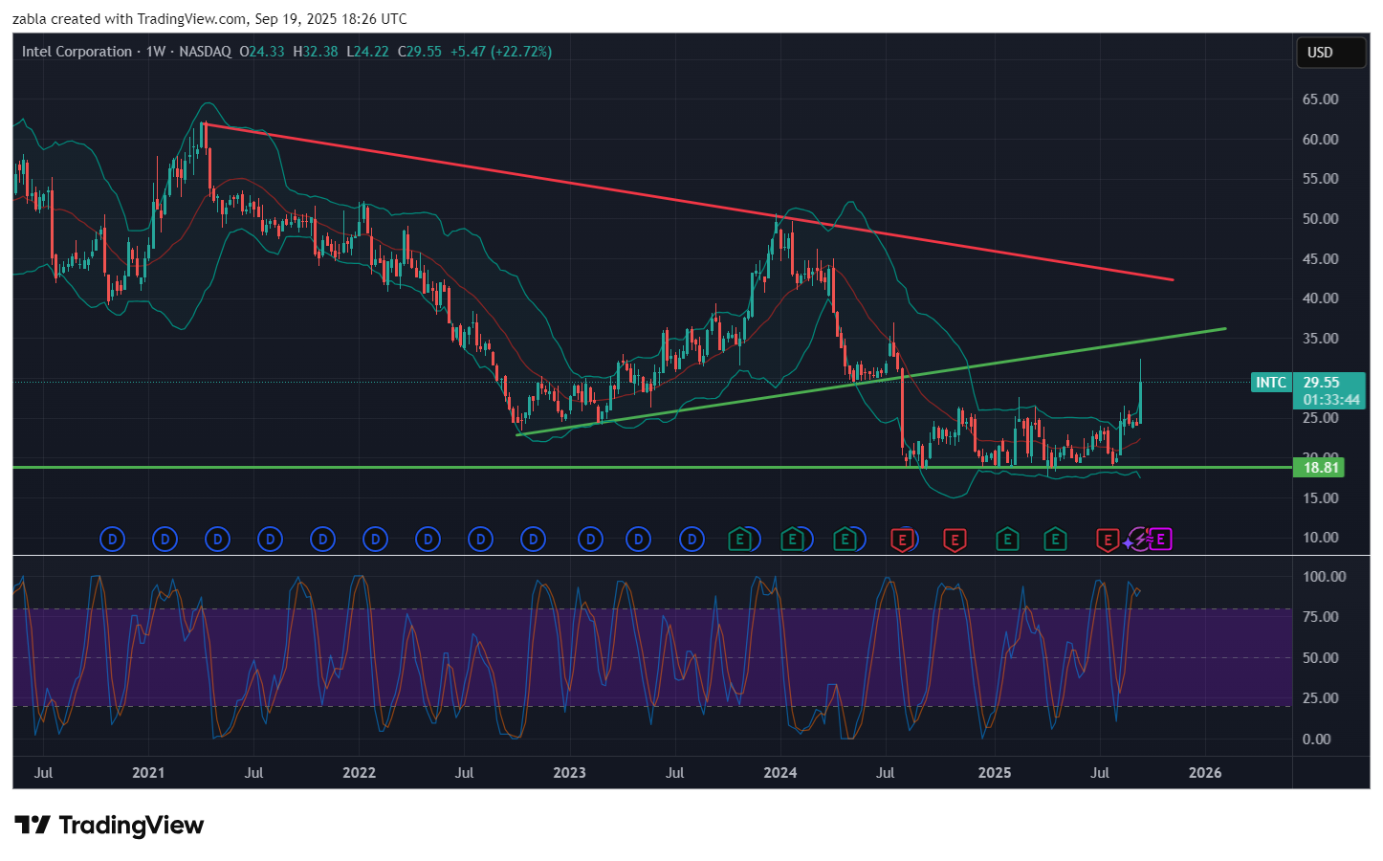
Task: Click the 10.00 price scale label
Action: coord(1320,538)
